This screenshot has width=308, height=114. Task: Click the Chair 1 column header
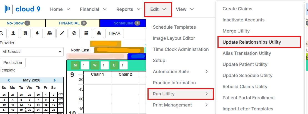coord(97,74)
